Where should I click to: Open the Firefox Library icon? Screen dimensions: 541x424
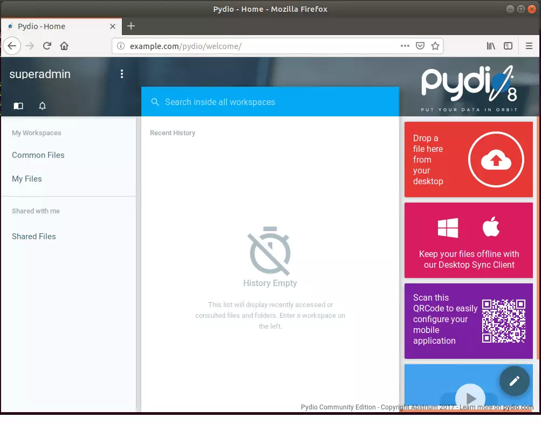pyautogui.click(x=491, y=46)
